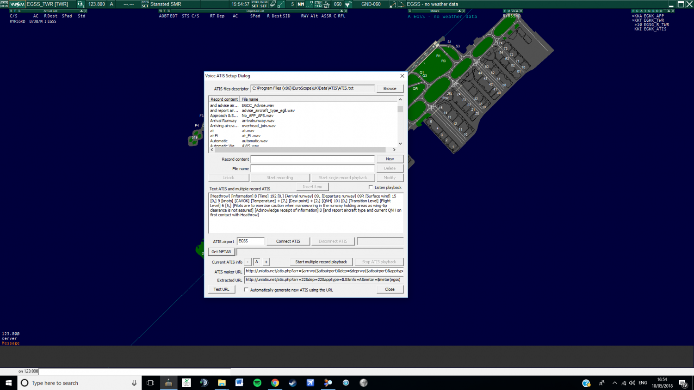
Task: Click the VATSIM connect logo icon
Action: pos(17,4)
